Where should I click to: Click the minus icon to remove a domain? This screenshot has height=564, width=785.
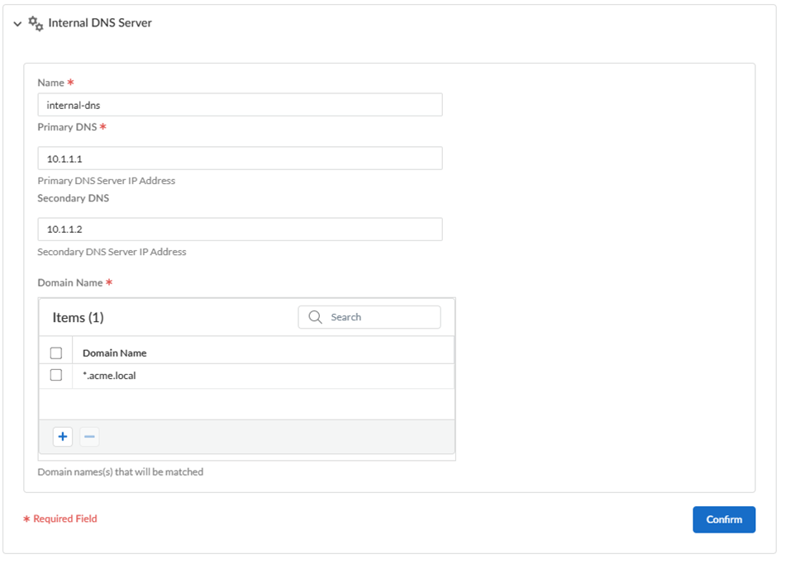[89, 437]
